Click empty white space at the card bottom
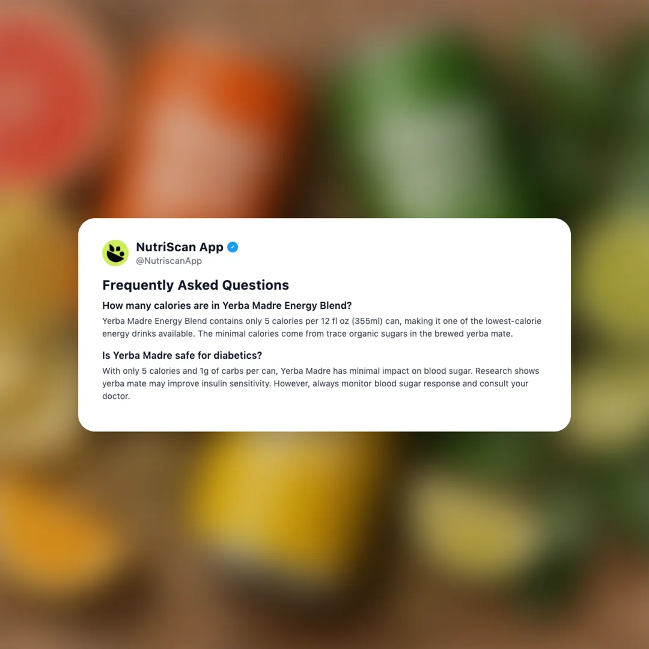The image size is (649, 649). (x=324, y=417)
